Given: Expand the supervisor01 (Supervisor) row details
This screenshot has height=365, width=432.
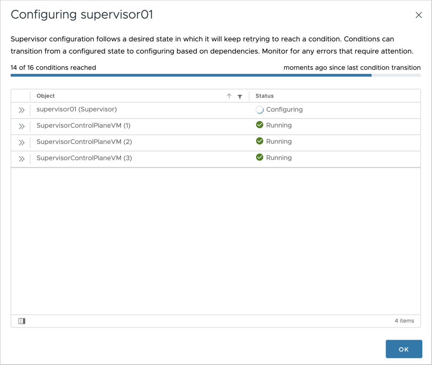Looking at the screenshot, I should [22, 110].
